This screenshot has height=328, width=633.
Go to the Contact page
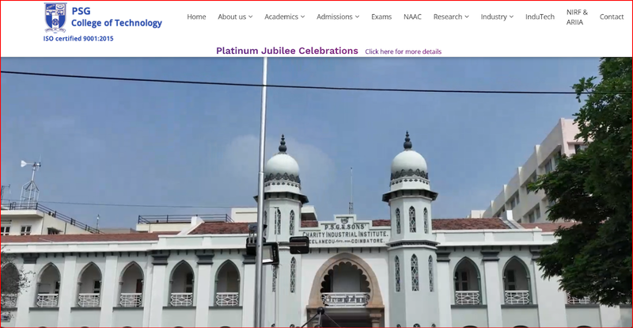(x=612, y=17)
